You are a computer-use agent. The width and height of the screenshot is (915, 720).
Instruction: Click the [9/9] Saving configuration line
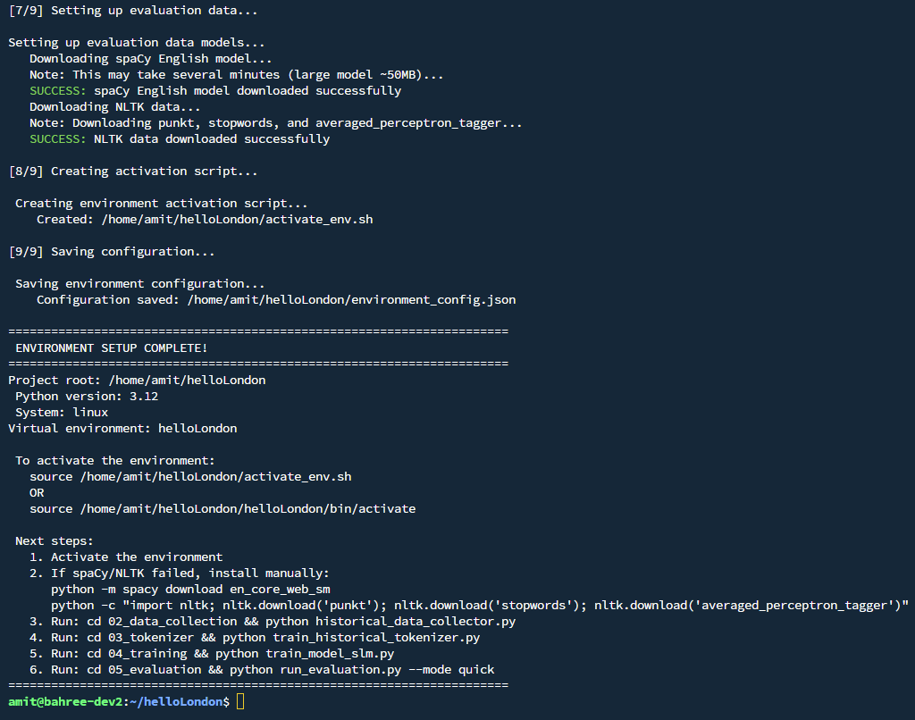click(112, 252)
